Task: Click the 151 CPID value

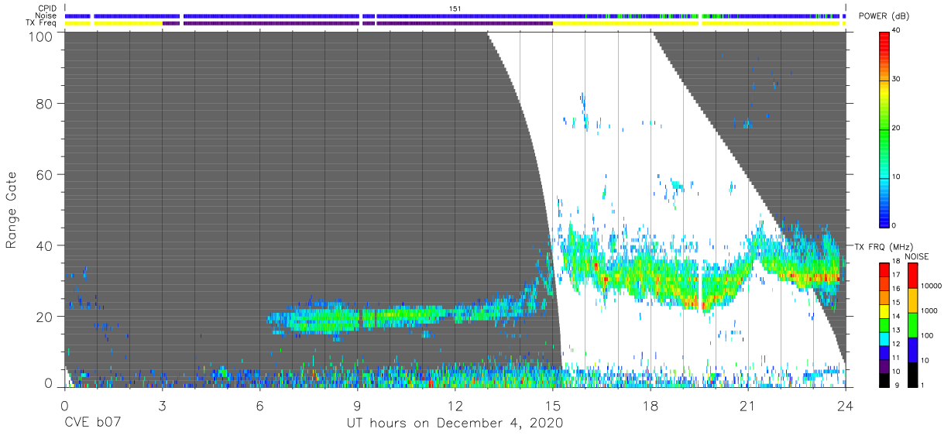Action: click(455, 8)
